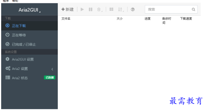Click the clock icon for 正在等待
Screen dimensions: 205x110
coord(8,35)
